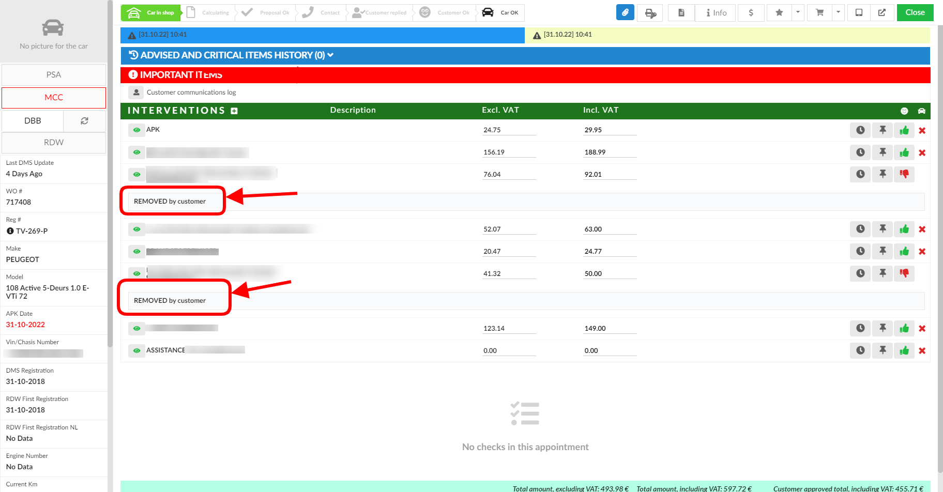Expand Advised and Critical Items History

tap(232, 55)
